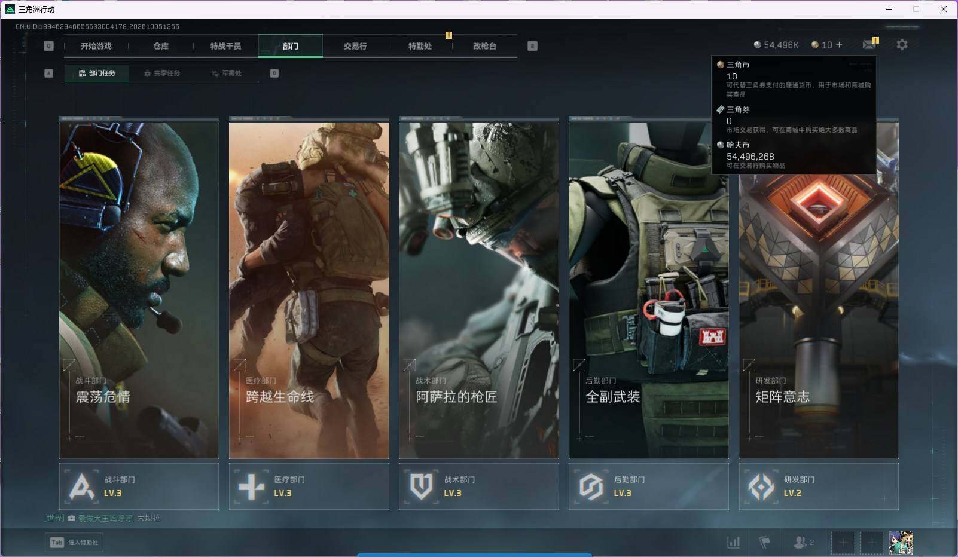Click the 研发部门 LV.2 level text
This screenshot has width=958, height=557.
point(792,494)
